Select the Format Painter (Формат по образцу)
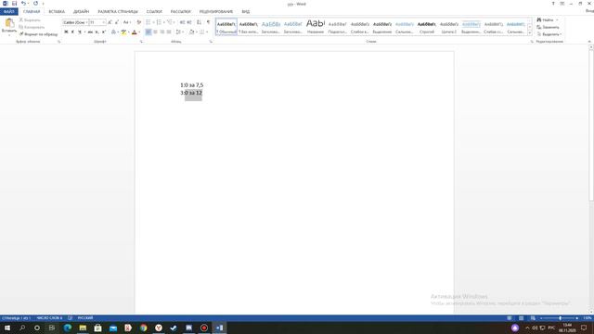The height and width of the screenshot is (334, 594). click(x=38, y=34)
